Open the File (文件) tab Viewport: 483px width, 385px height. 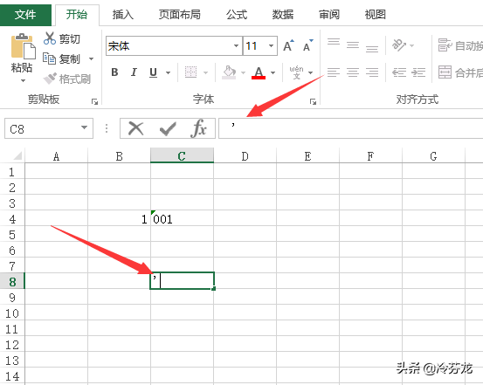tap(25, 15)
